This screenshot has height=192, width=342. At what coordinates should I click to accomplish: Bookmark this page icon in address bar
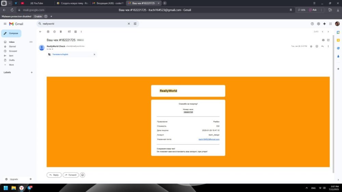coord(291,10)
